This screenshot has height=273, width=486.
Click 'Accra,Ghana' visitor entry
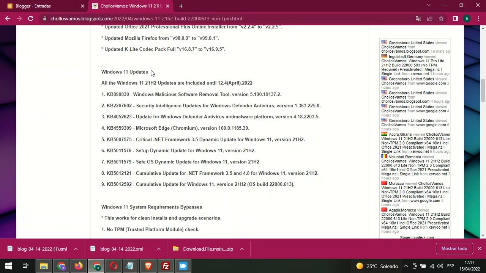[415, 143]
